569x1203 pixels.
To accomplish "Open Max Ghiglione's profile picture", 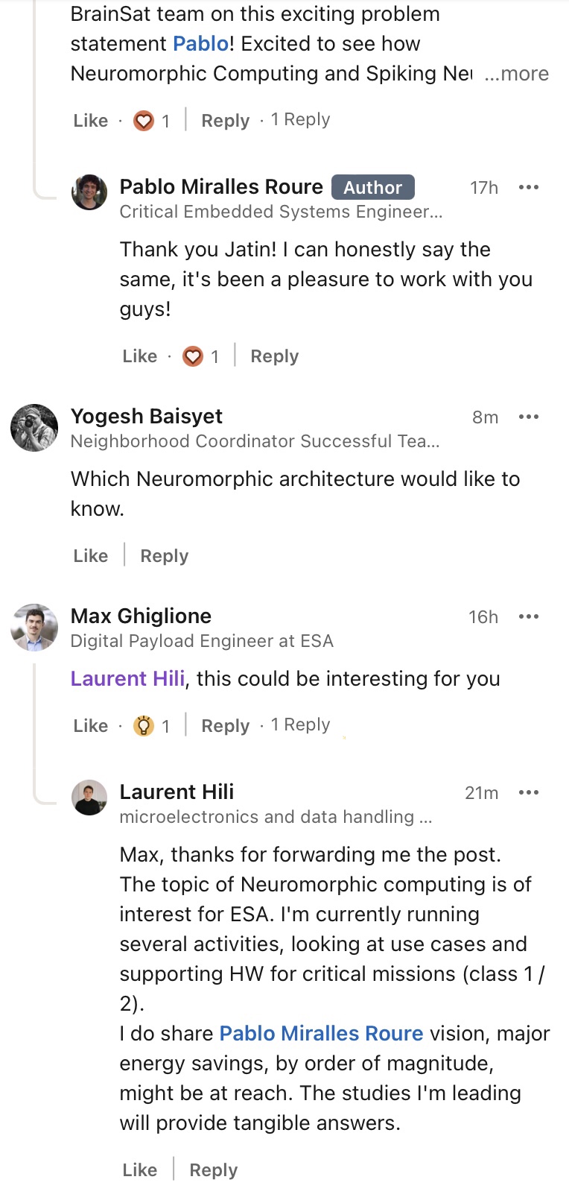I will pyautogui.click(x=34, y=628).
